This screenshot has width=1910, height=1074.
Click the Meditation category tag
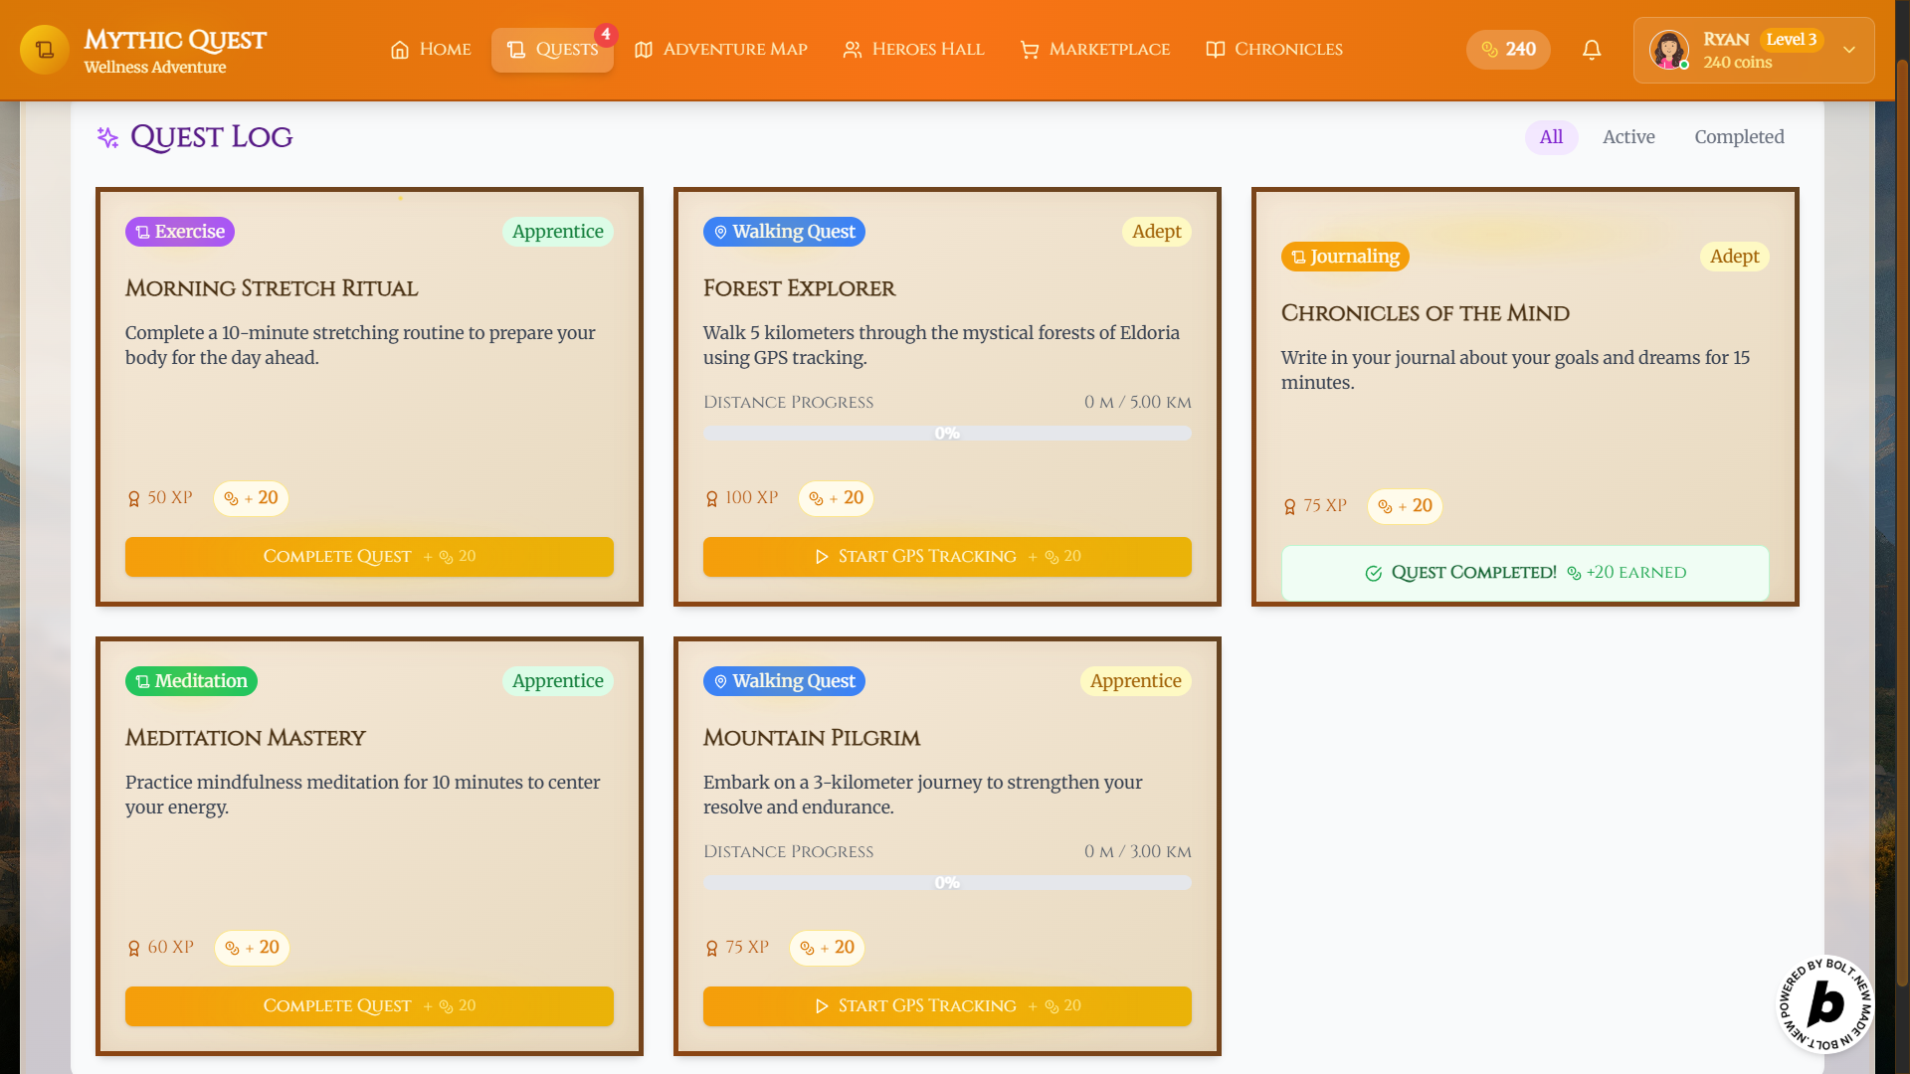[x=191, y=681]
